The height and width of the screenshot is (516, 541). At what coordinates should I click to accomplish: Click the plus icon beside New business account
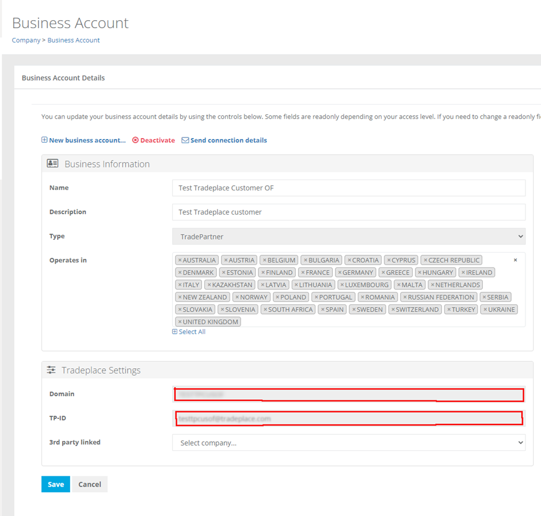click(44, 140)
